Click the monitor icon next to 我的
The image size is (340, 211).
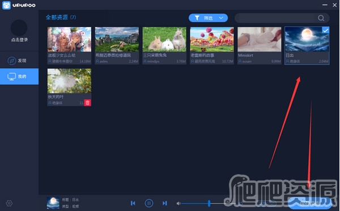[12, 76]
